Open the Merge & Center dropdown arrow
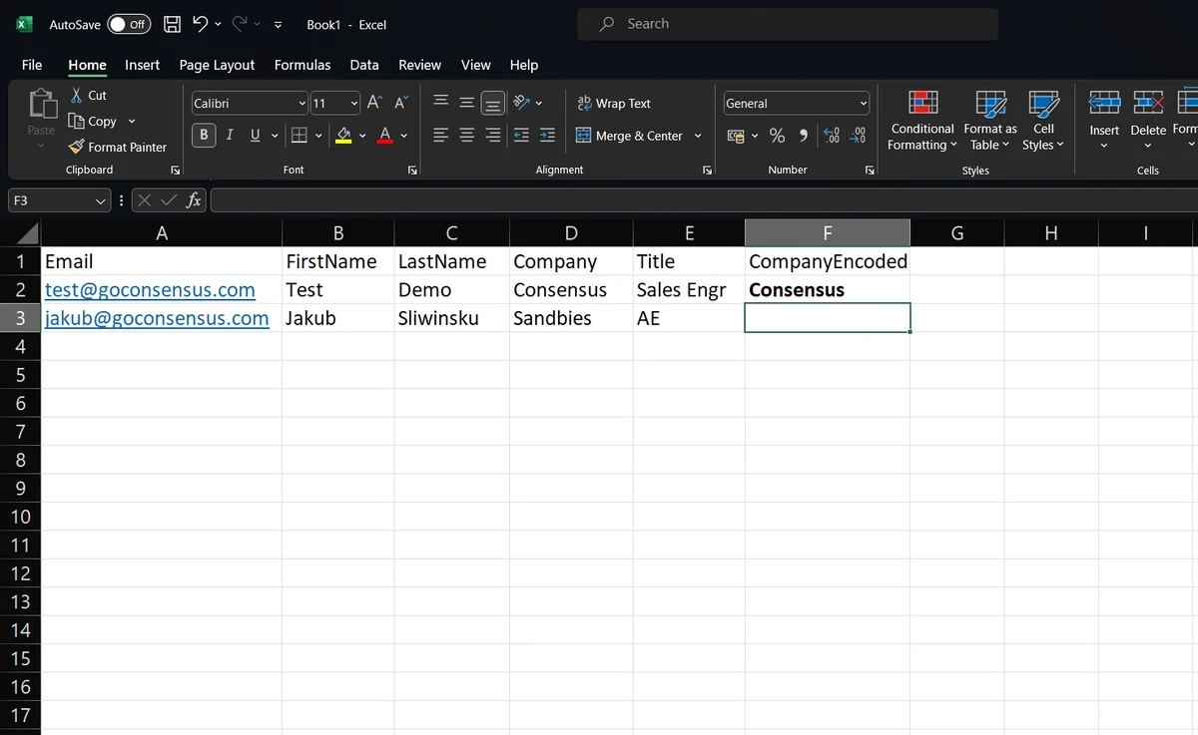The height and width of the screenshot is (735, 1198). pyautogui.click(x=698, y=136)
